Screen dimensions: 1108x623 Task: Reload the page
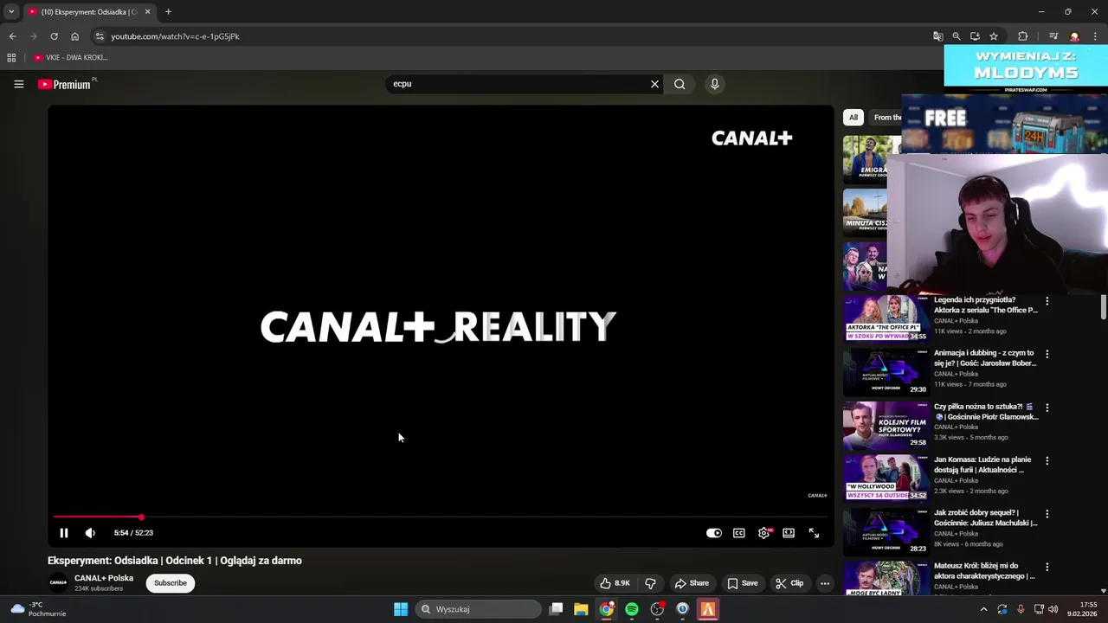pyautogui.click(x=54, y=36)
